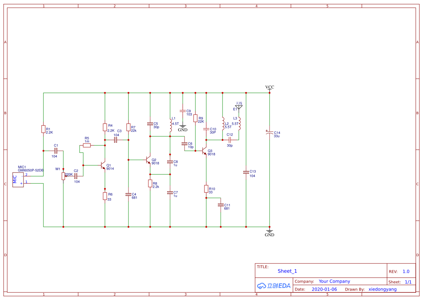Select capacitor C12 symbol near antenna
Viewport: 423px width, 300px height.
[230, 140]
